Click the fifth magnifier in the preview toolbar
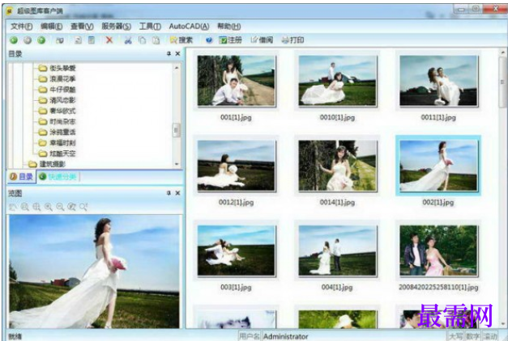The height and width of the screenshot is (341, 508). pos(60,207)
